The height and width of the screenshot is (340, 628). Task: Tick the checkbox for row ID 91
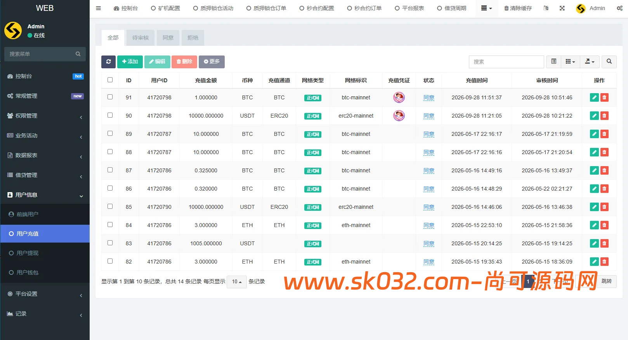(x=110, y=97)
